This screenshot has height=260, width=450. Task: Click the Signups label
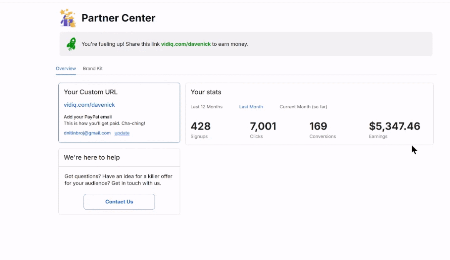pos(199,137)
